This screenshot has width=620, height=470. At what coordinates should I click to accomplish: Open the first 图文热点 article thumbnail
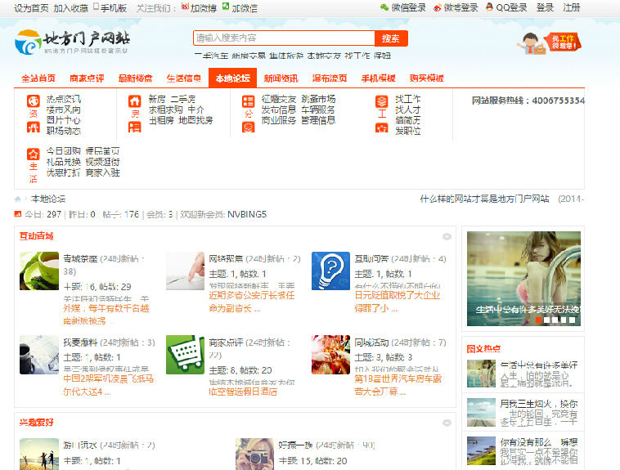click(481, 374)
